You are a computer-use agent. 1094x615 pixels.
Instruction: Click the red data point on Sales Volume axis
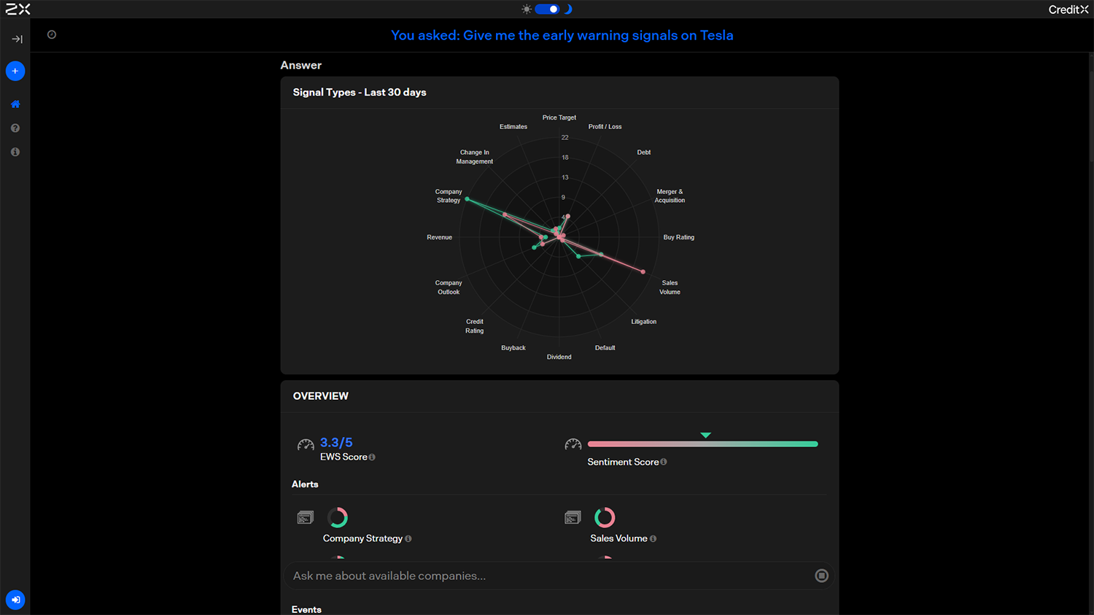(643, 272)
